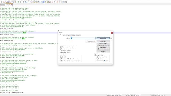This screenshot has height=96, width=171.
Task: Click the Zoom In toolbar icon
Action: pos(29,2)
